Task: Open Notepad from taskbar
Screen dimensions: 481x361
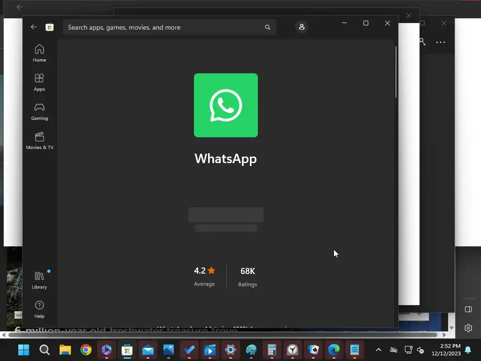Action: (355, 350)
